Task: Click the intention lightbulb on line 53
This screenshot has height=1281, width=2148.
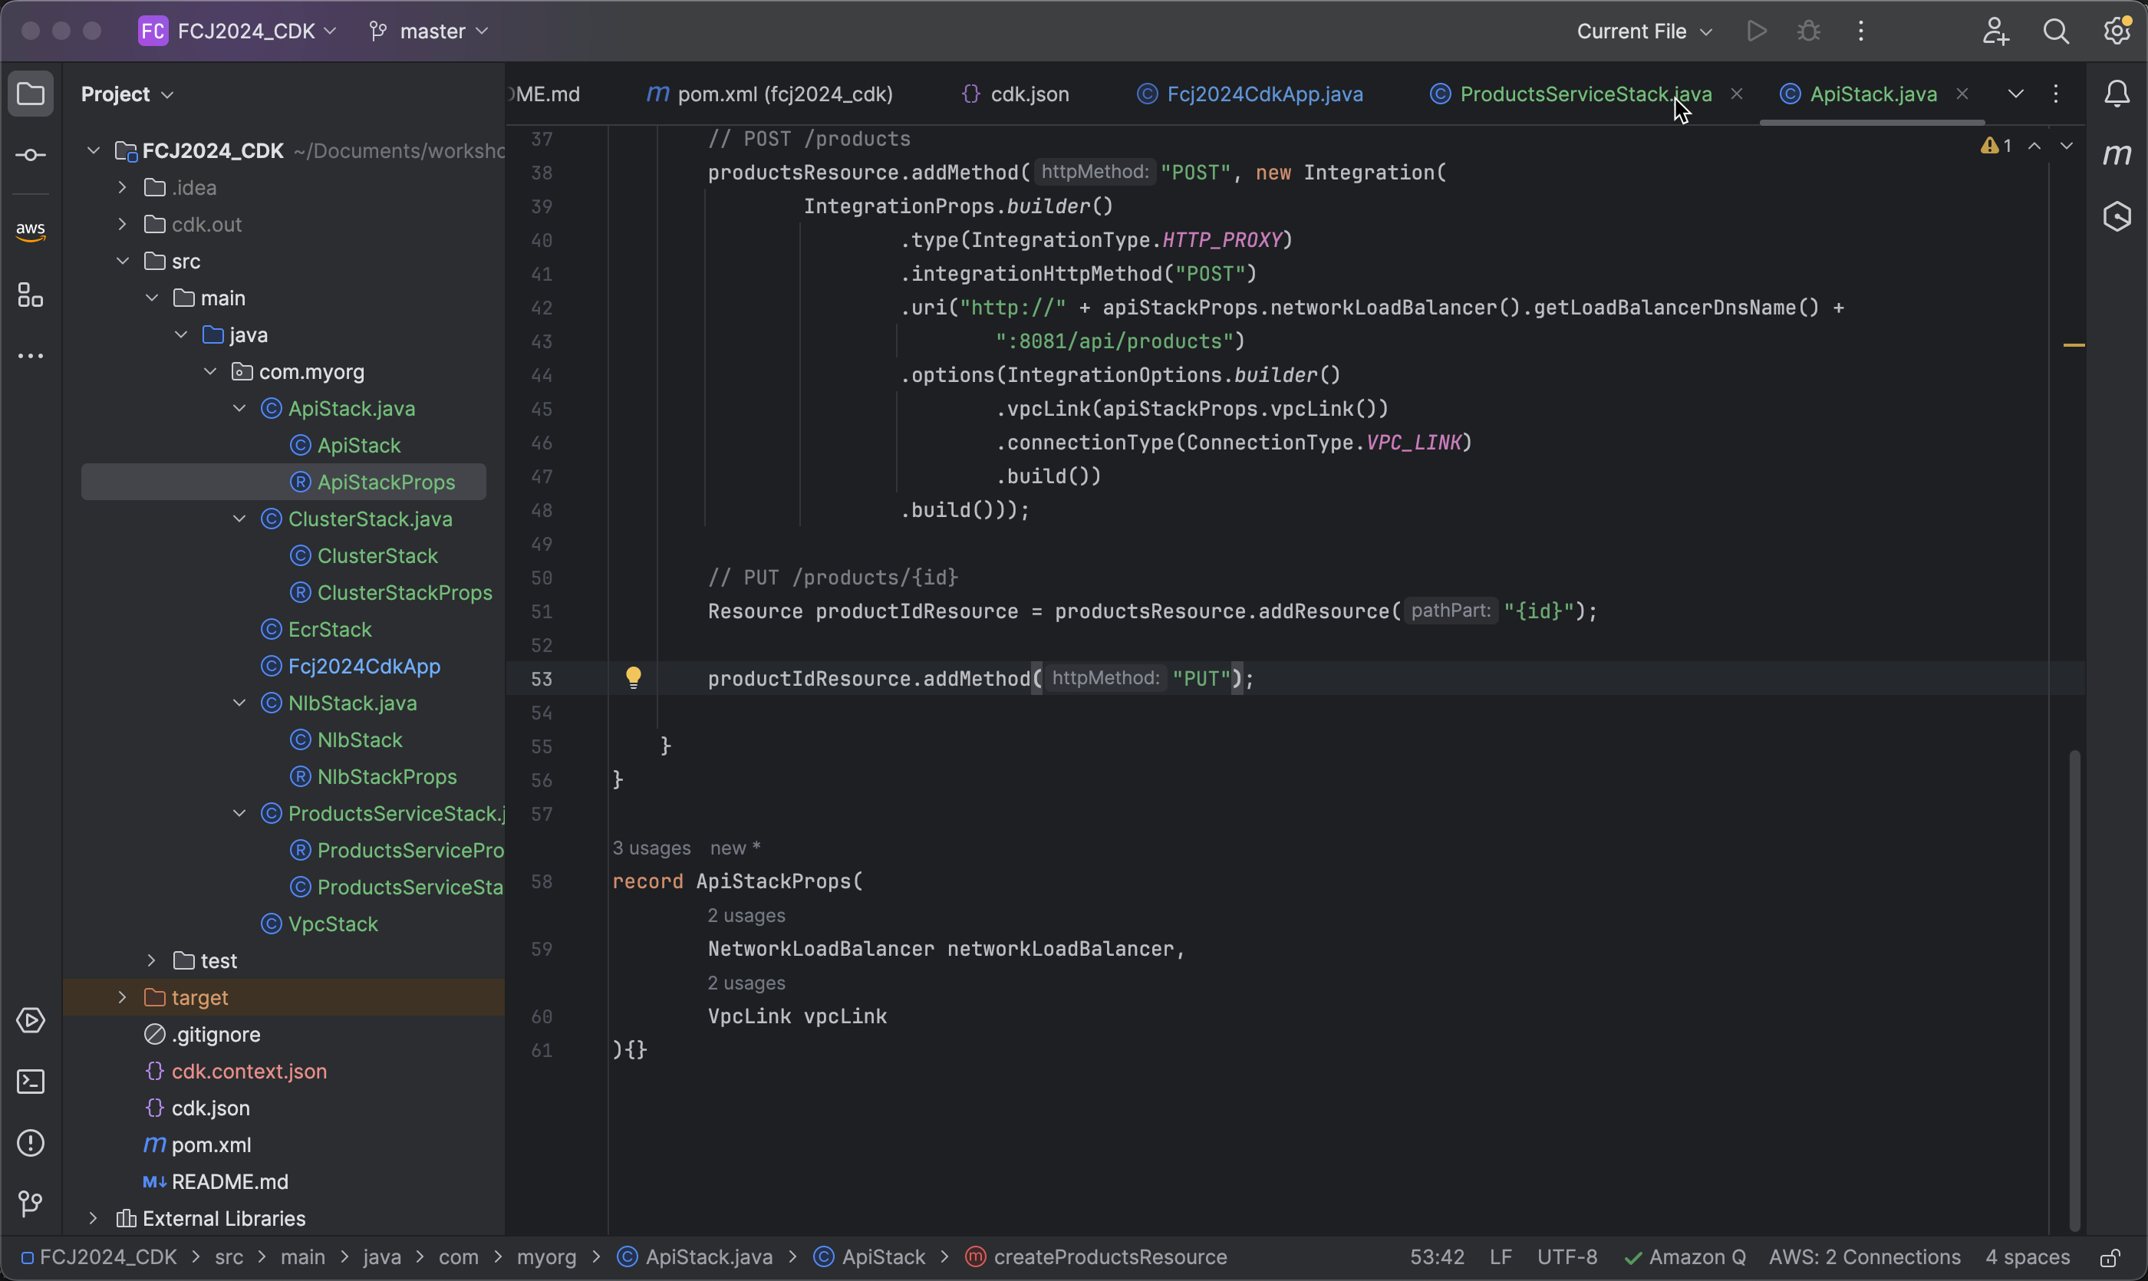Action: (633, 677)
